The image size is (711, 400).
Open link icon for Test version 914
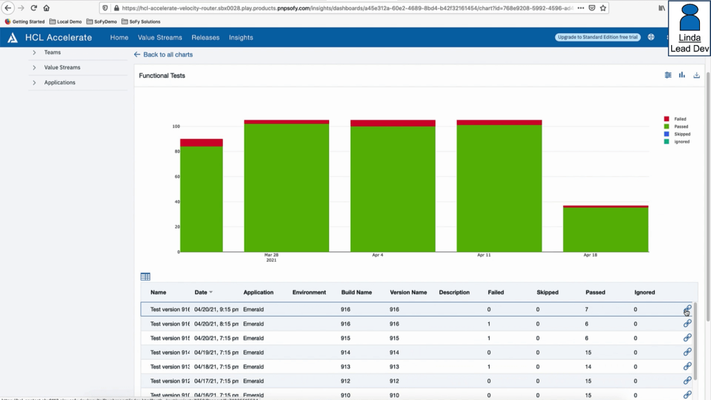(687, 352)
